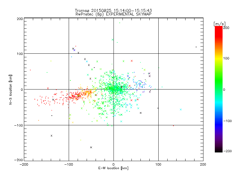Click the y-axis tick label '200'

[x=20, y=19]
